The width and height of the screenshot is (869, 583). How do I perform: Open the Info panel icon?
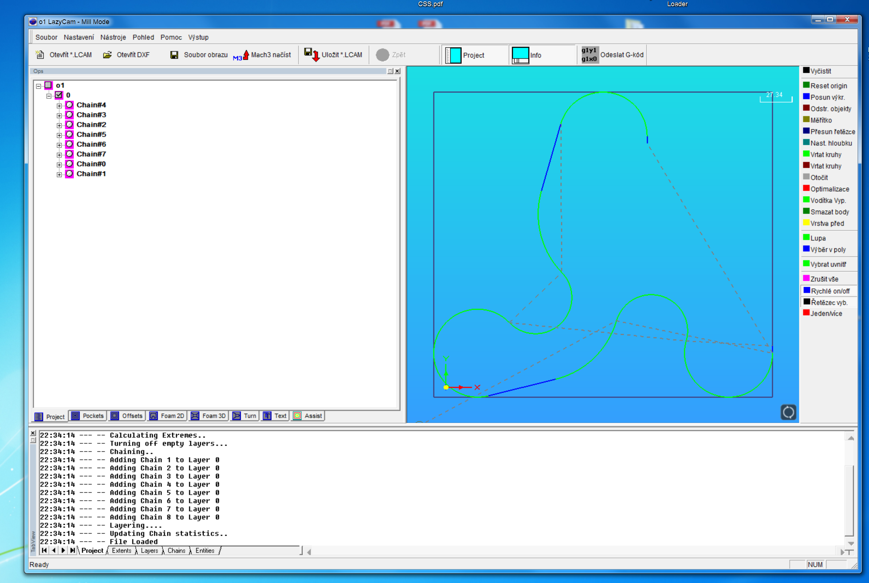pyautogui.click(x=520, y=55)
